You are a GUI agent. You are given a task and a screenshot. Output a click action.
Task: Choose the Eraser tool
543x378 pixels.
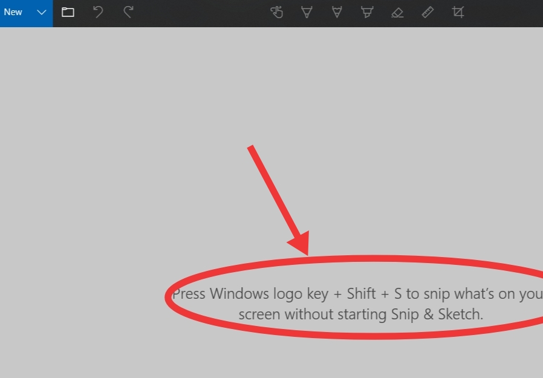(x=397, y=13)
